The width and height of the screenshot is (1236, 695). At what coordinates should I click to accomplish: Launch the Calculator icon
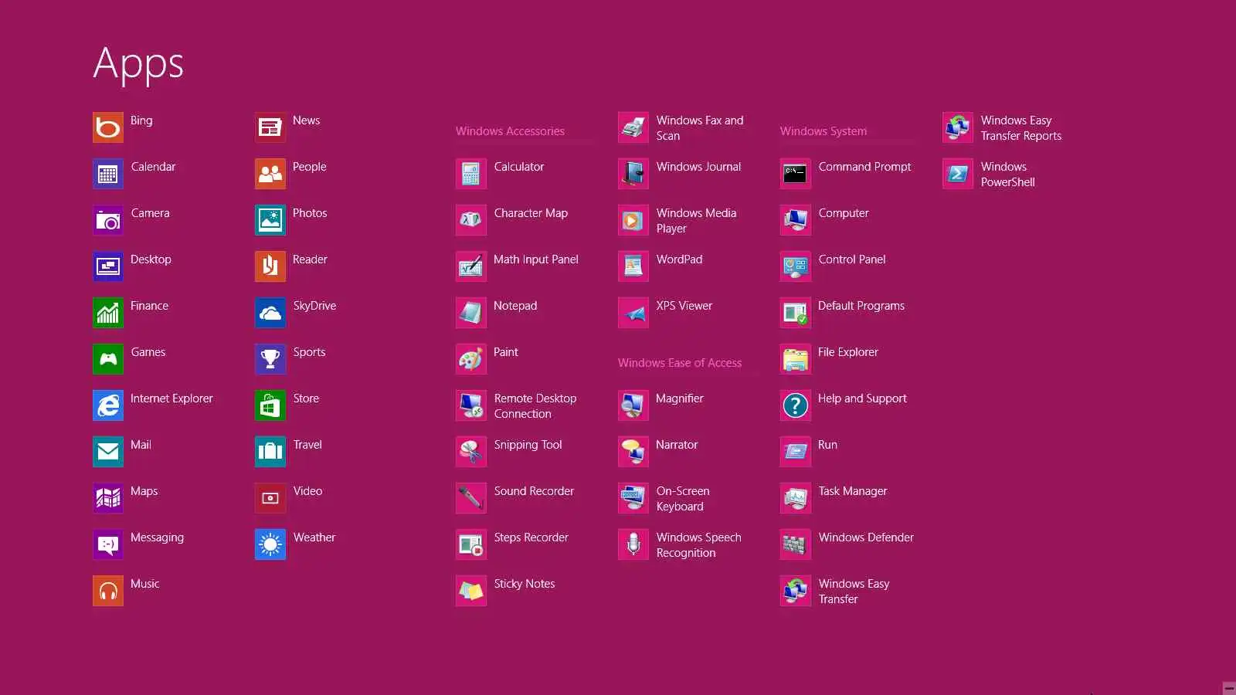(x=471, y=174)
